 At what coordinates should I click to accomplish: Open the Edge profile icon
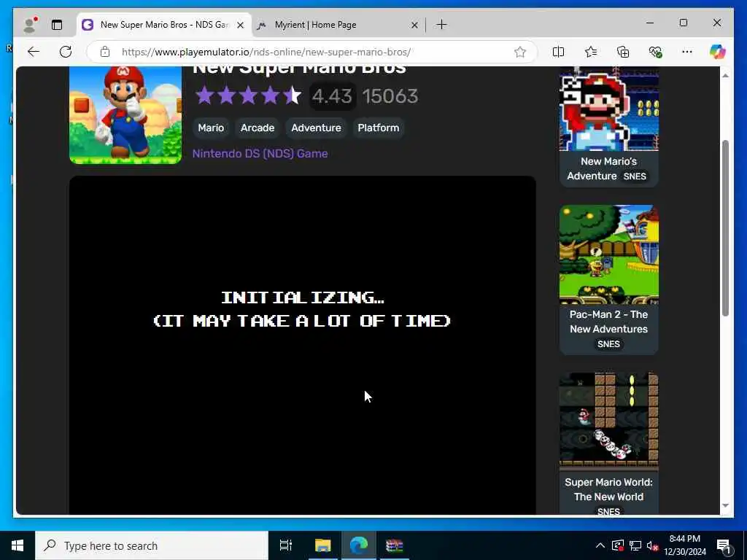coord(30,25)
